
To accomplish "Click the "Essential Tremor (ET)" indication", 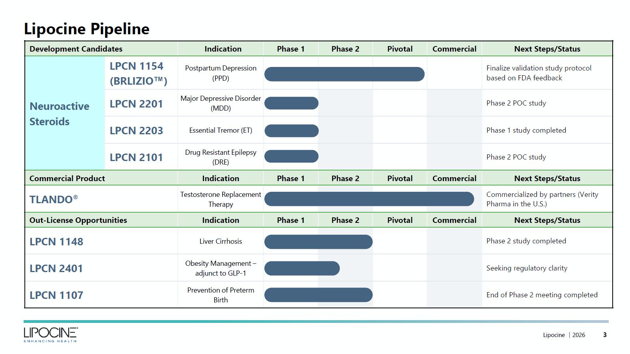I will tap(221, 130).
